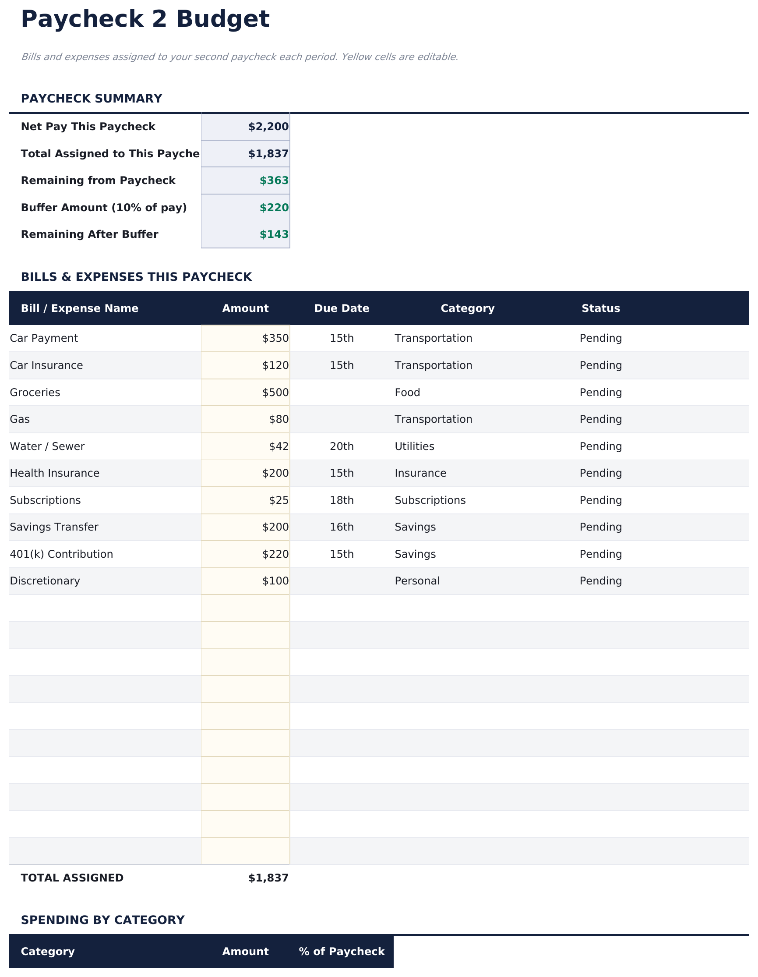Select the Bill / Expense Name column header
Viewport: 758px width, 977px height.
coord(80,308)
